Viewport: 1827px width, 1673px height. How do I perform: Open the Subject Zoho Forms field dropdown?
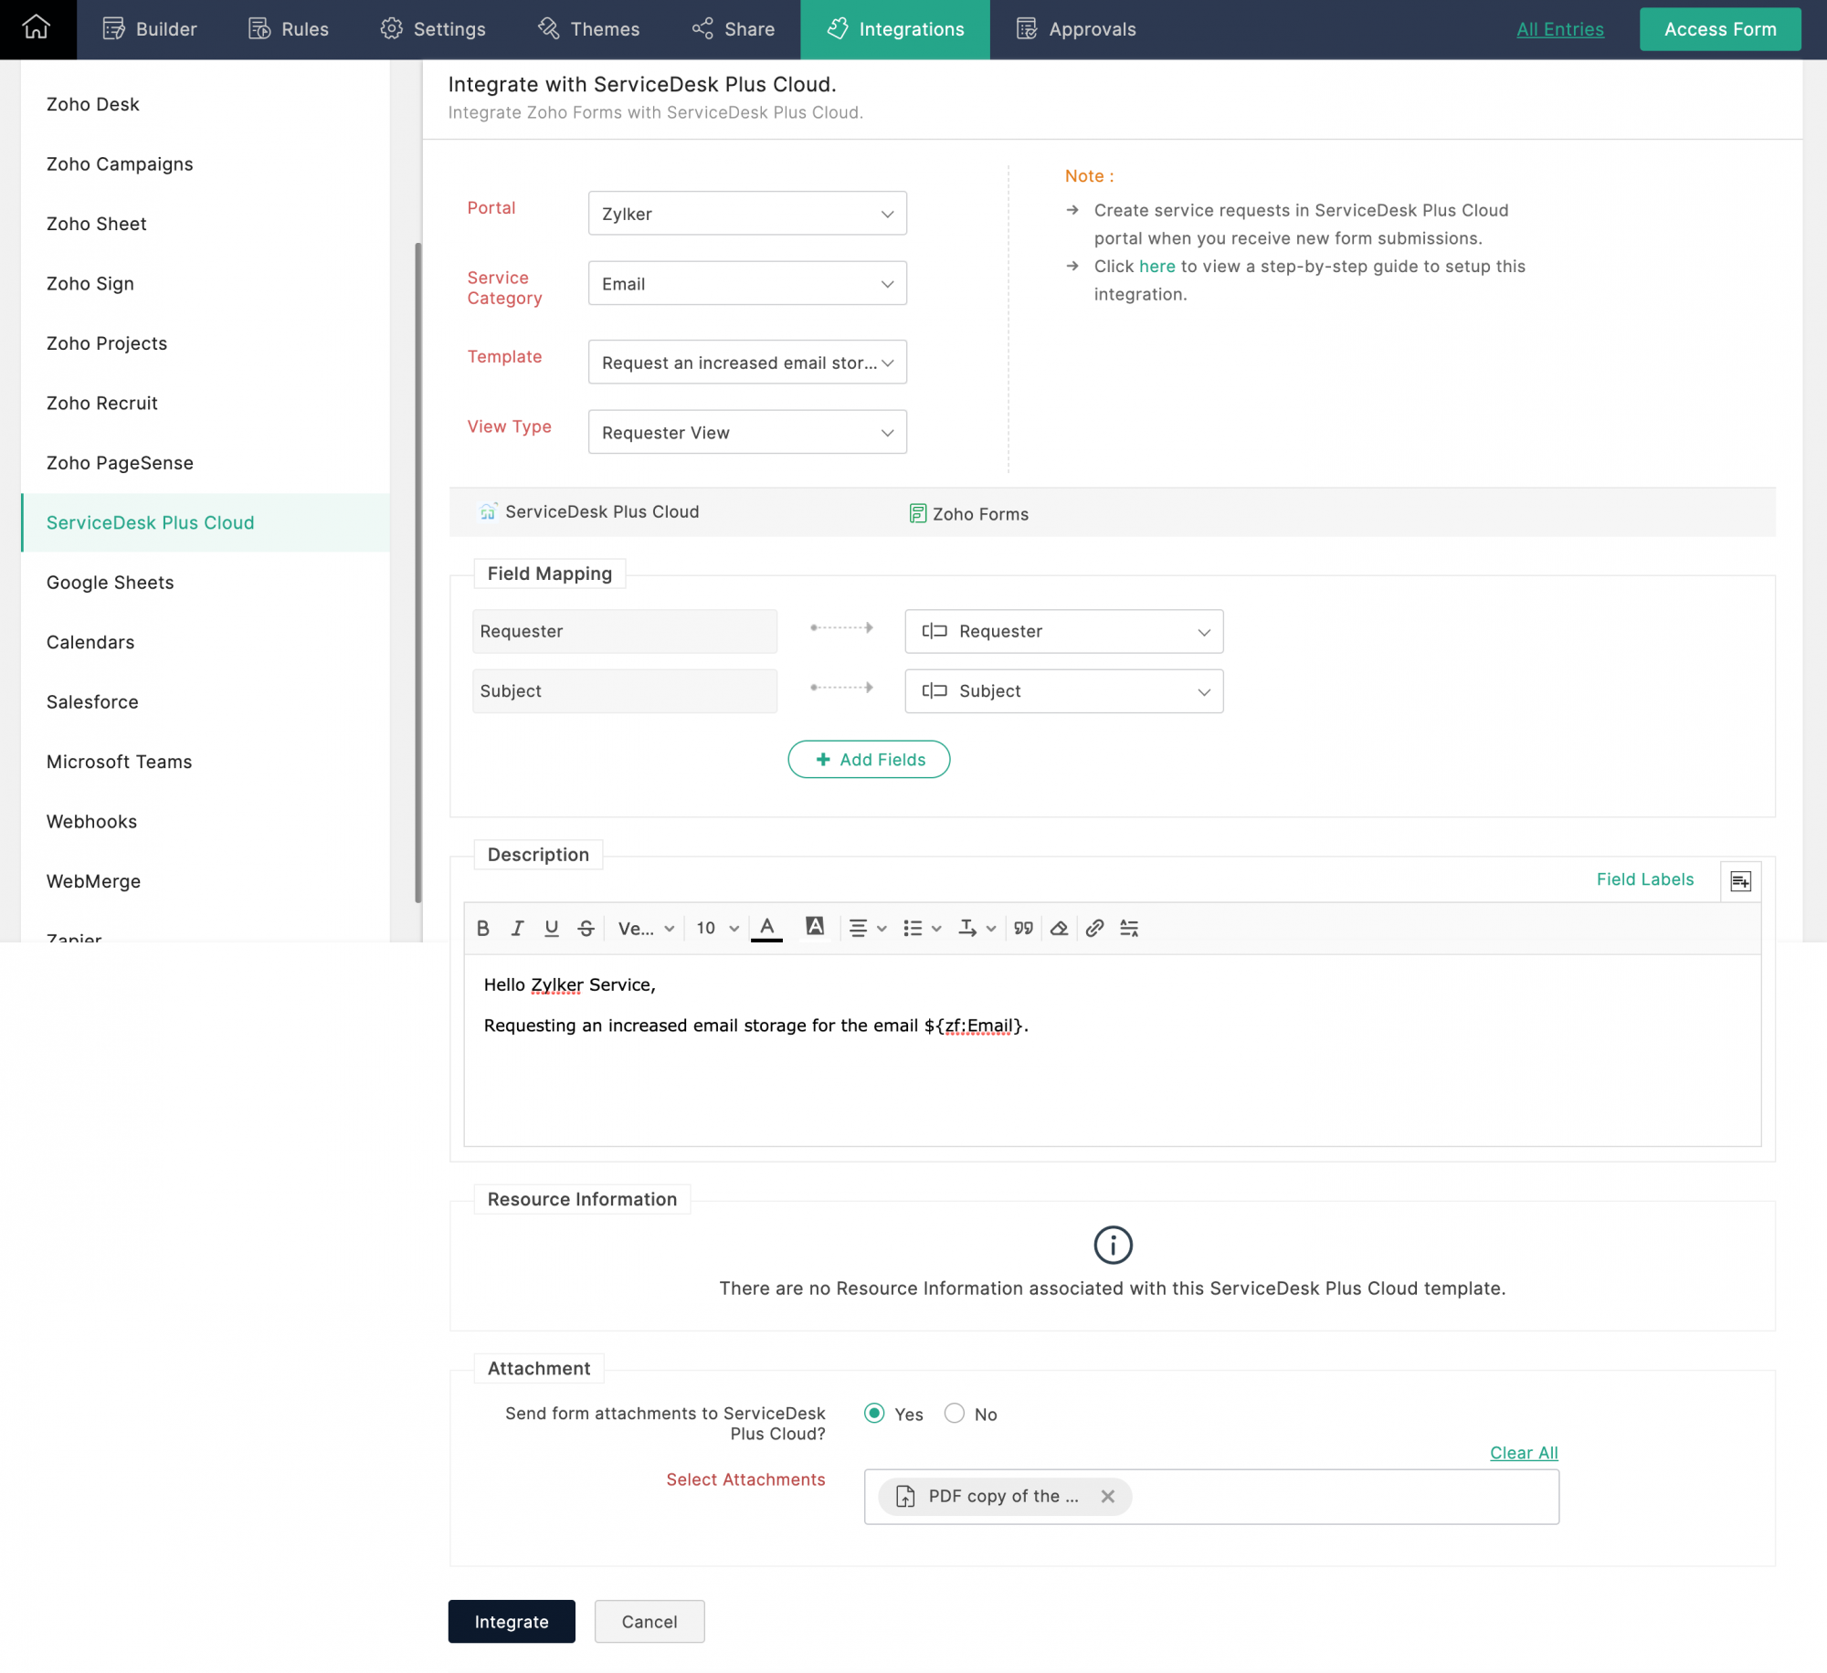[1064, 691]
